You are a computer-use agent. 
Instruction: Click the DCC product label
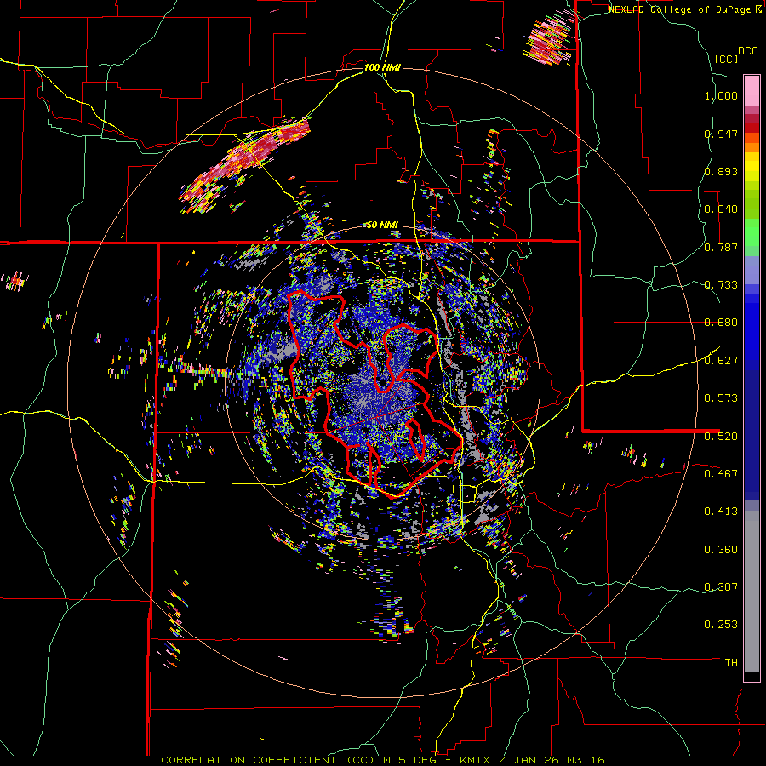[747, 51]
